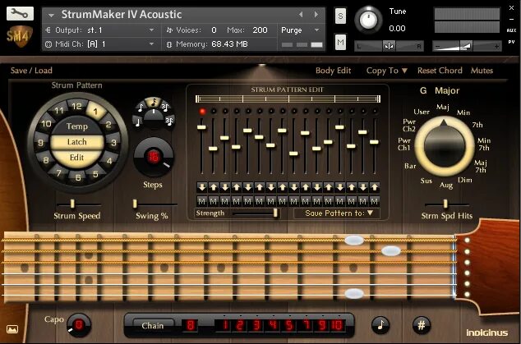Image resolution: width=521 pixels, height=344 pixels.
Task: Select the User chord type on the dial
Action: (422, 112)
